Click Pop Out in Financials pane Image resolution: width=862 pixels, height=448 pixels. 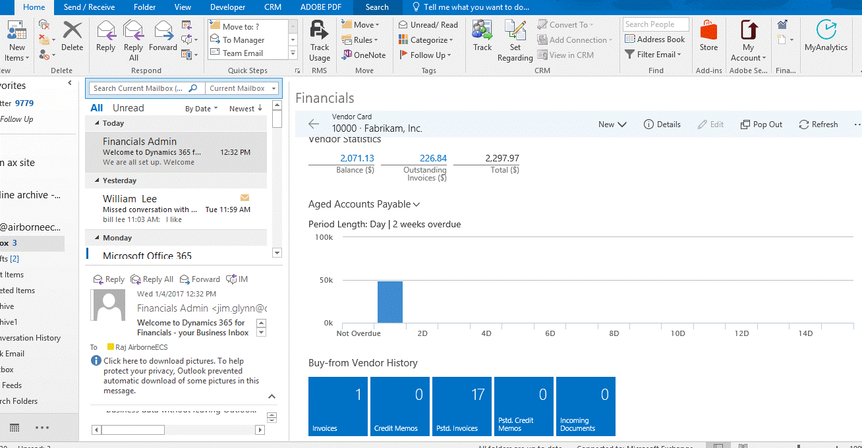[762, 124]
